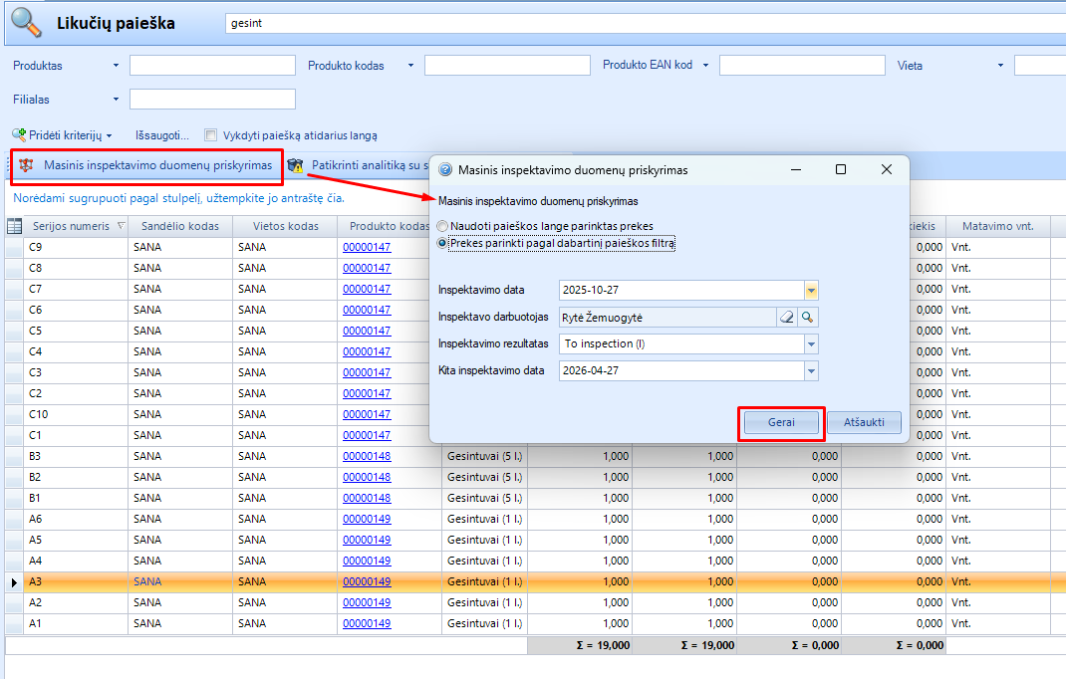
Task: Enable the Vykdyti paiešką atidarius langą checkbox
Action: point(210,135)
